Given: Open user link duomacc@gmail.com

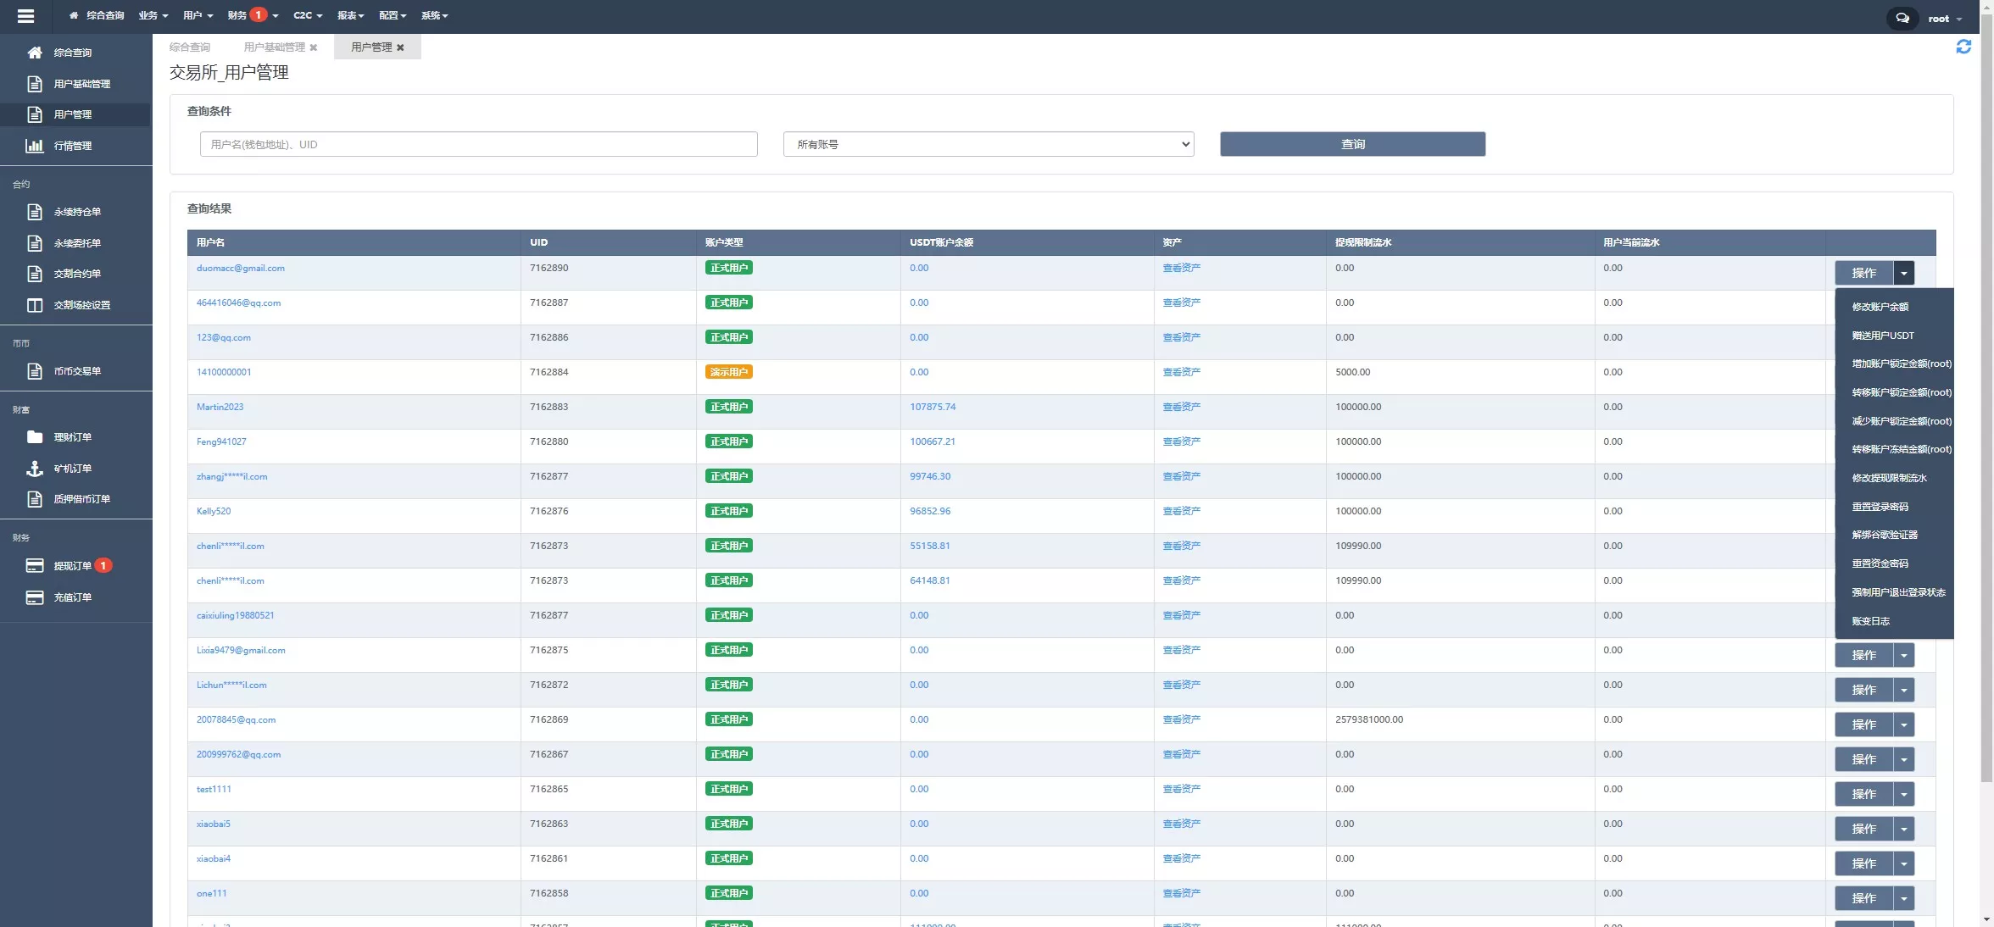Looking at the screenshot, I should [241, 268].
